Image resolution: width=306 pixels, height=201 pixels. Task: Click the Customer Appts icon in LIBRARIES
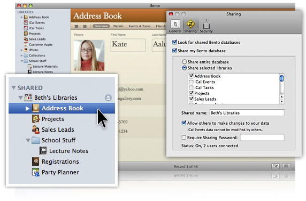[26, 44]
